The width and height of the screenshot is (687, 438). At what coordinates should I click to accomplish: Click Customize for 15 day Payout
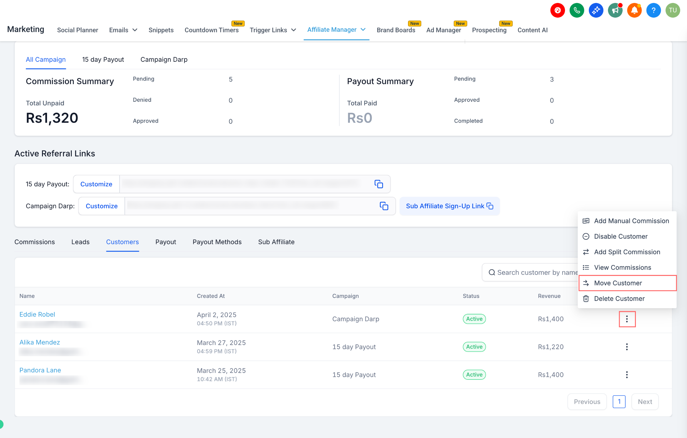(96, 184)
